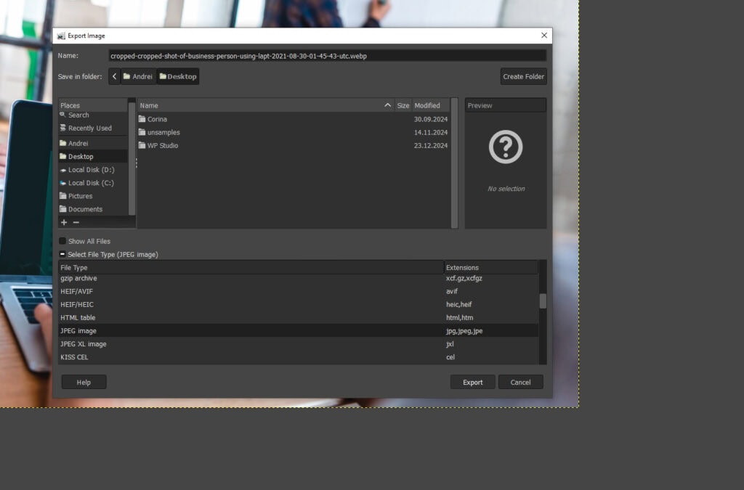
Task: Open the Pictures folder from Places
Action: [80, 195]
